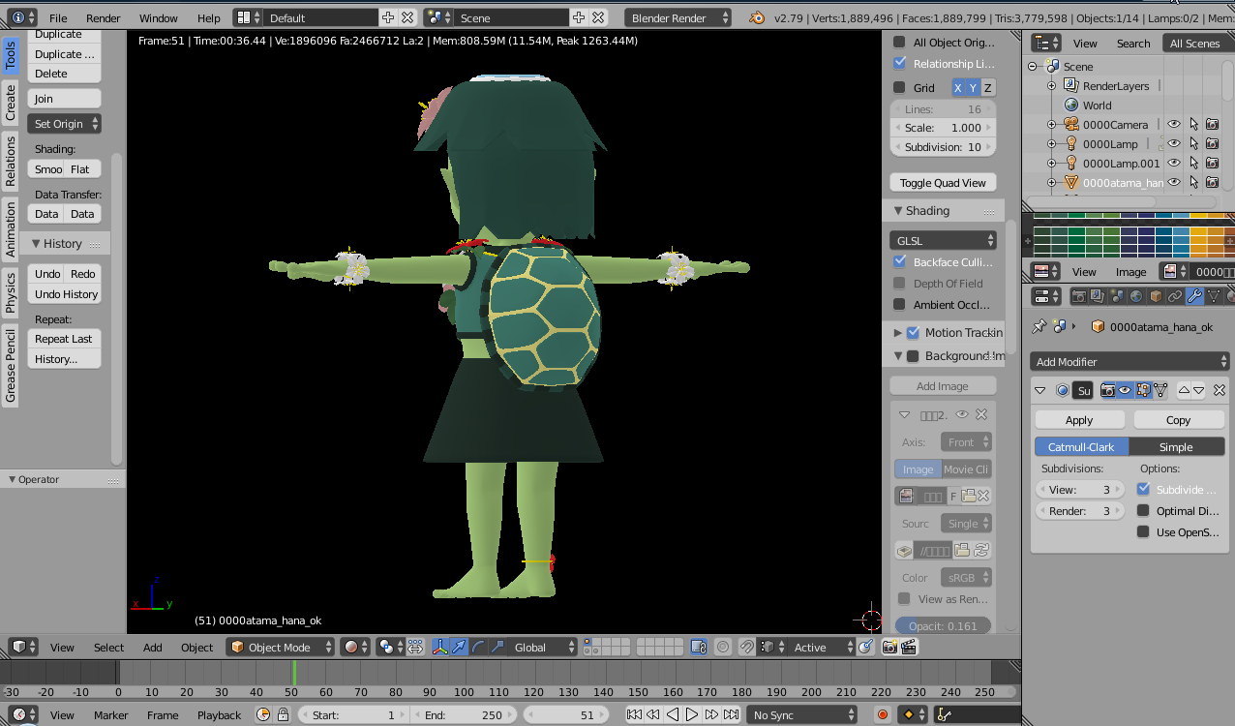
Task: Click the Render properties camera tab icon
Action: pyautogui.click(x=1077, y=296)
